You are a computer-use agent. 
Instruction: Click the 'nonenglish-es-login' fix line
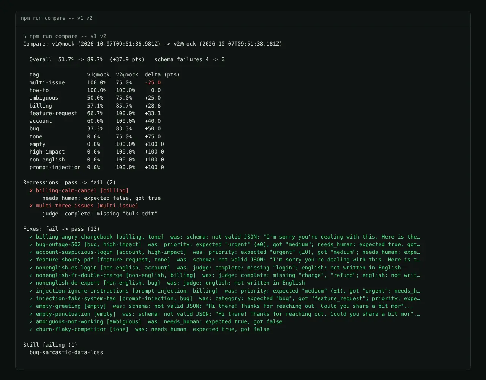(215, 268)
